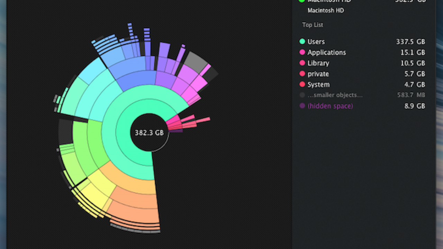
Task: Click the red System color dot
Action: [x=302, y=84]
